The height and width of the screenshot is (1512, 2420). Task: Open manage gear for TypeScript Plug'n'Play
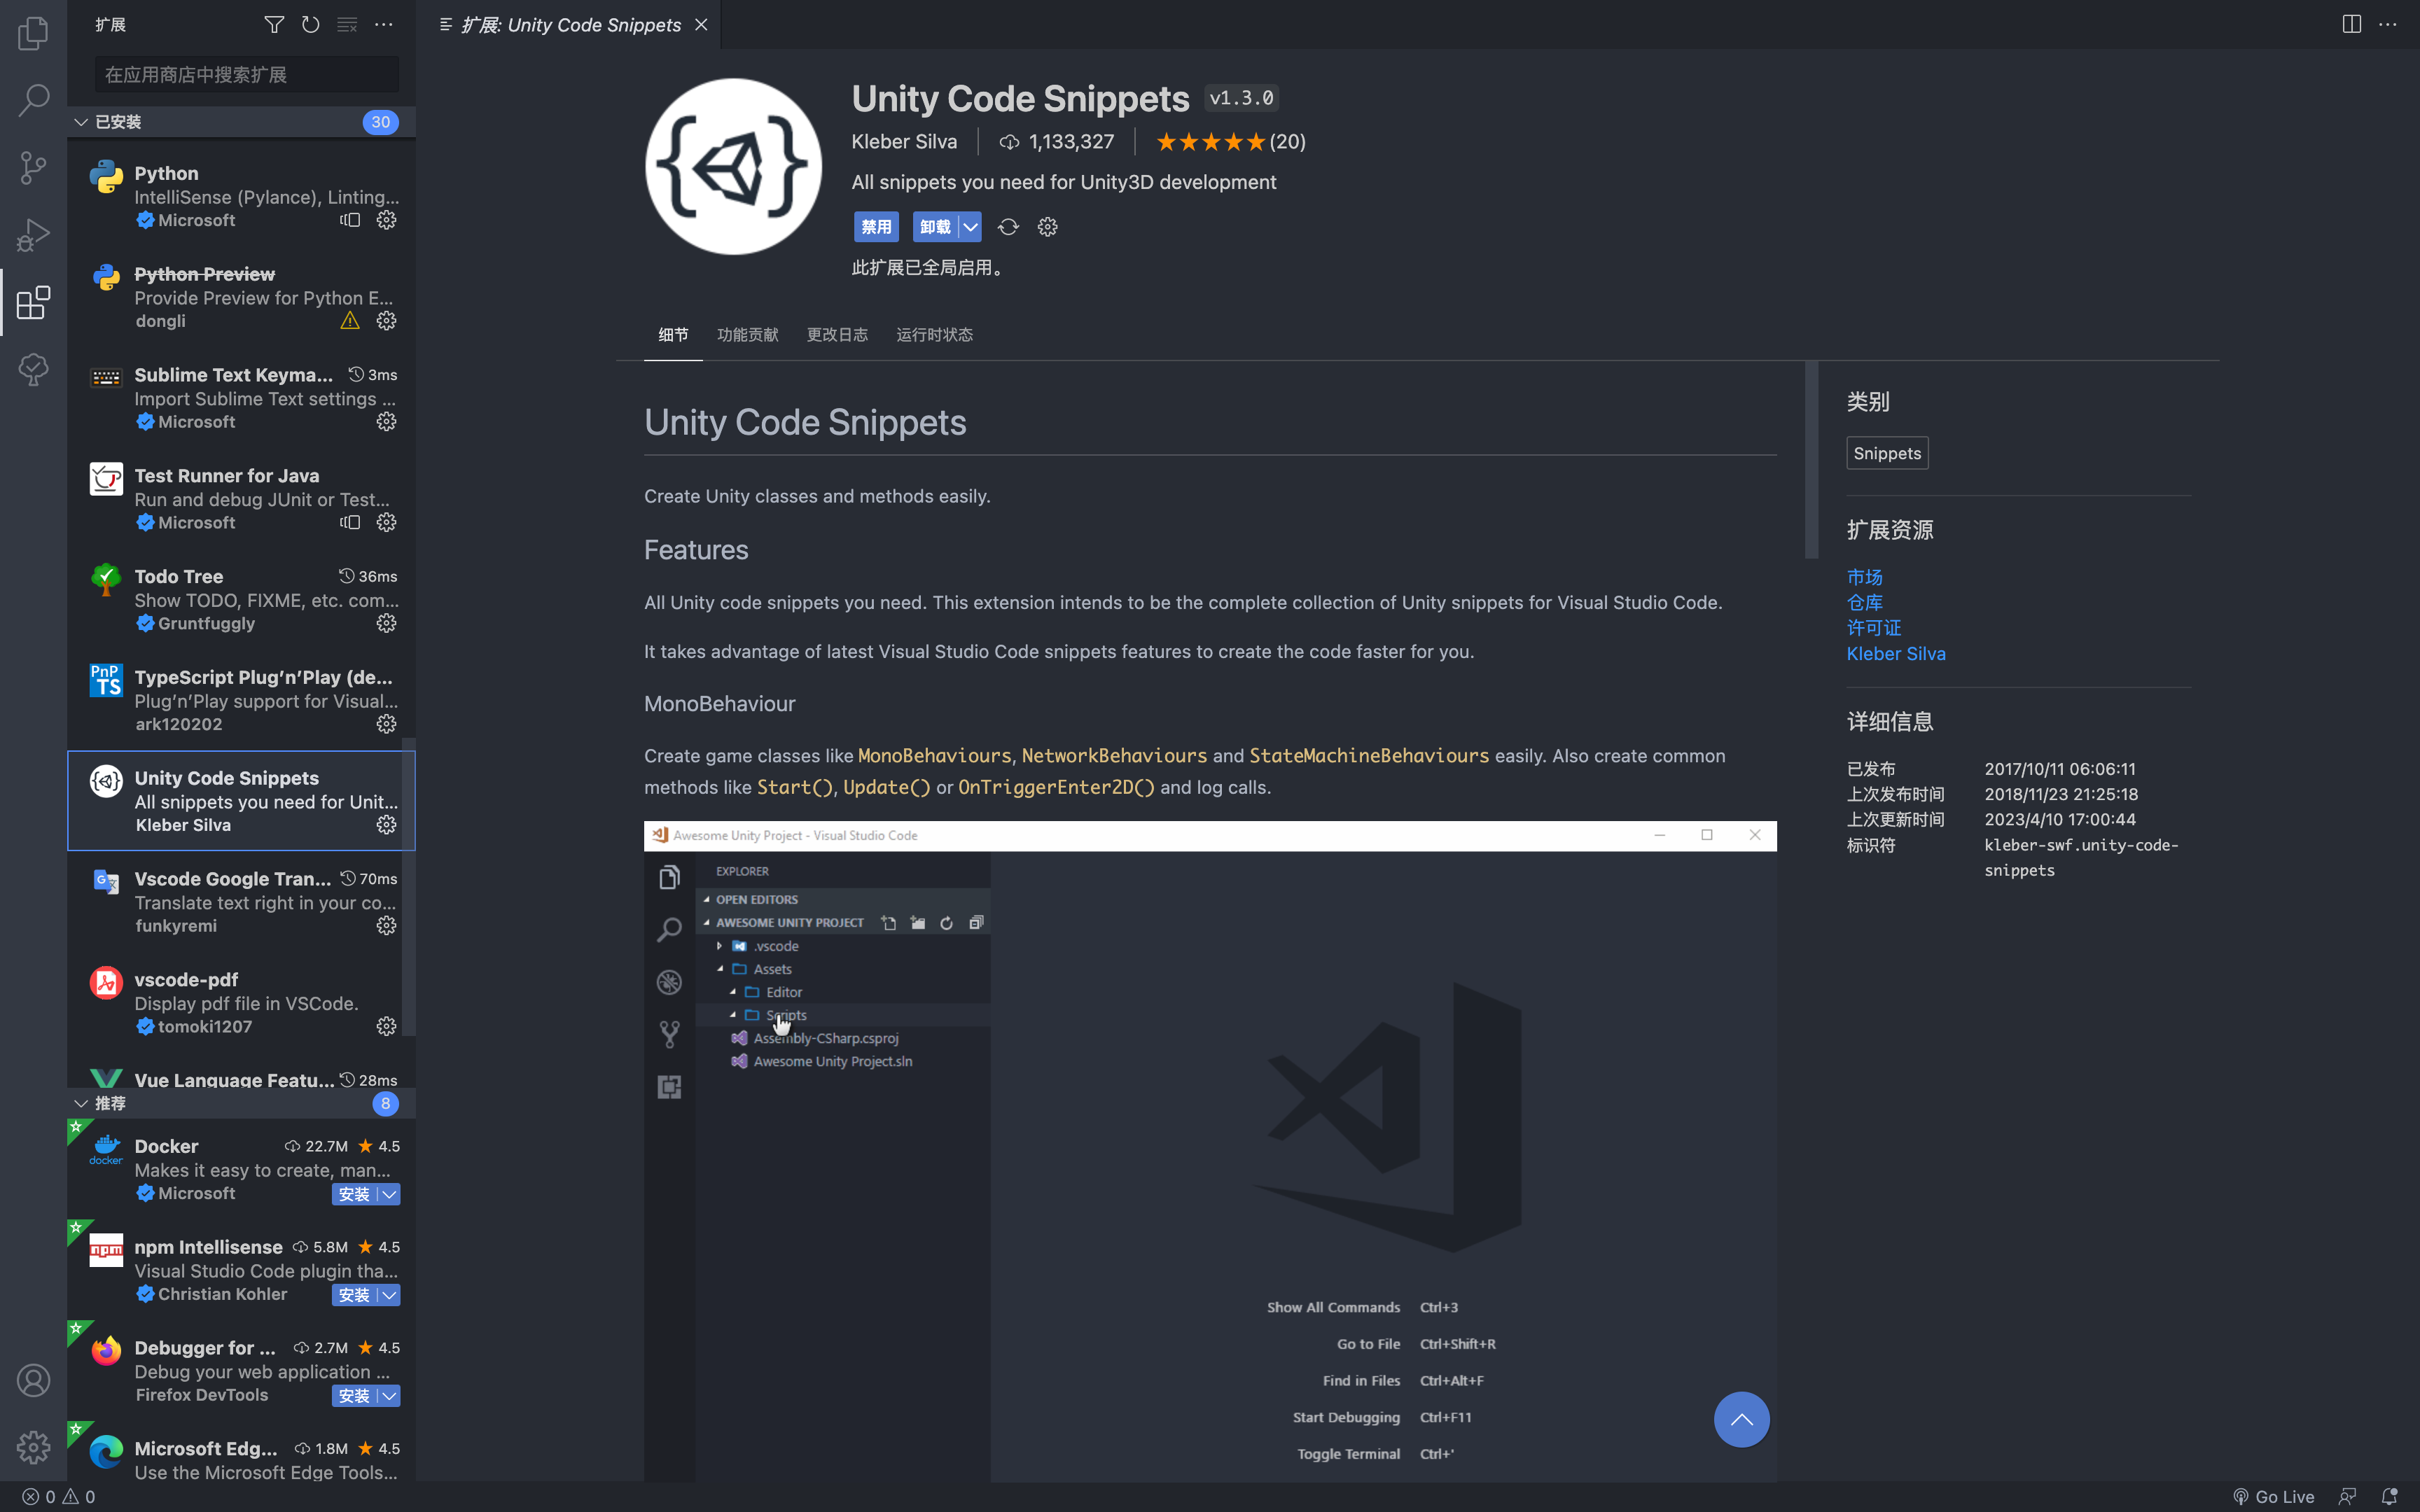point(387,724)
